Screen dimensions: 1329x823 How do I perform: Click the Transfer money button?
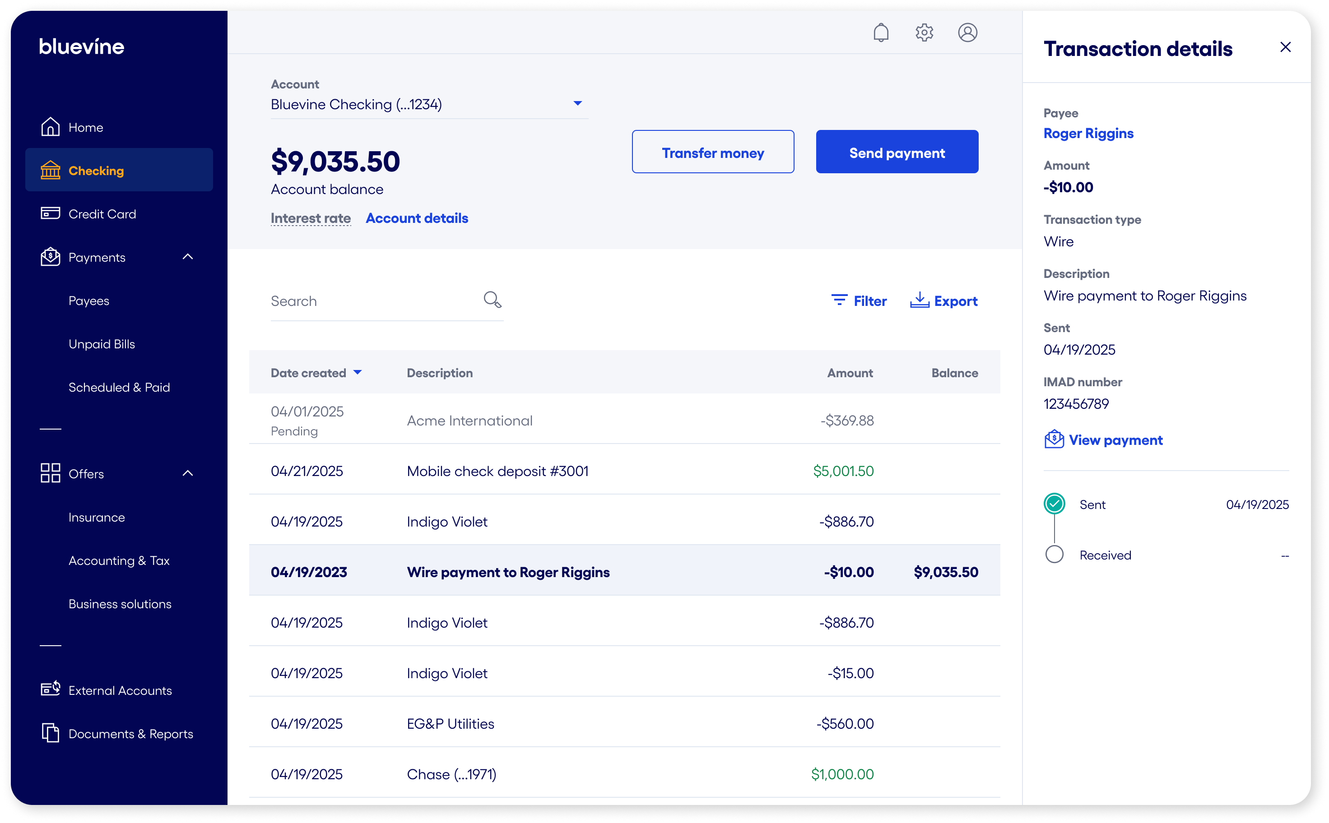(713, 153)
